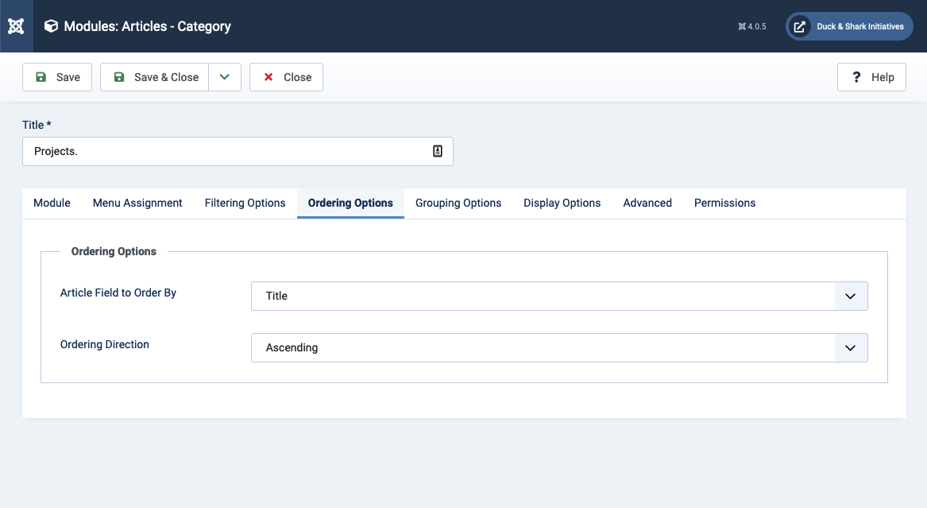The width and height of the screenshot is (927, 508).
Task: Click Save & Close button
Action: (x=155, y=77)
